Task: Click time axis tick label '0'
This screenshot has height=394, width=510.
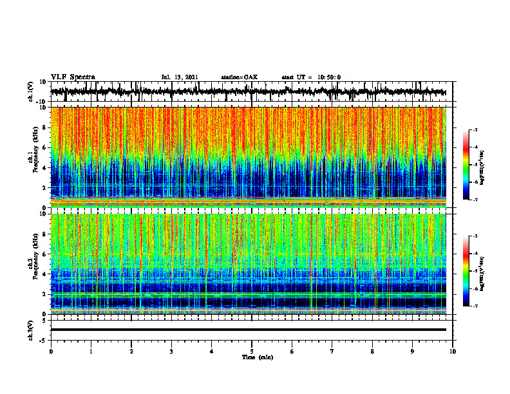Action: (51, 352)
